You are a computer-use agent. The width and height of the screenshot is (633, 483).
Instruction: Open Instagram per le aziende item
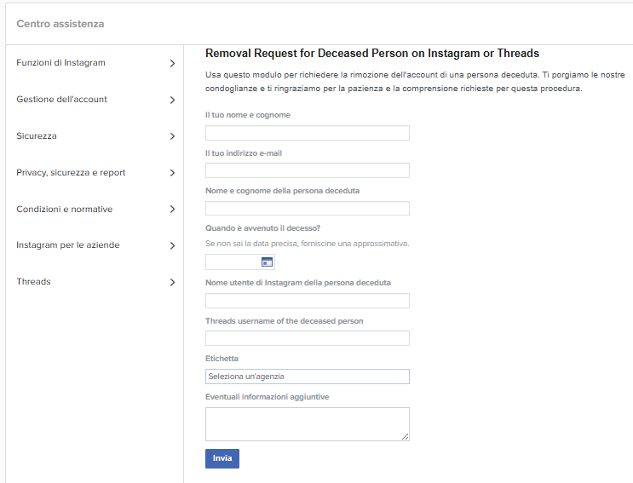coord(68,245)
